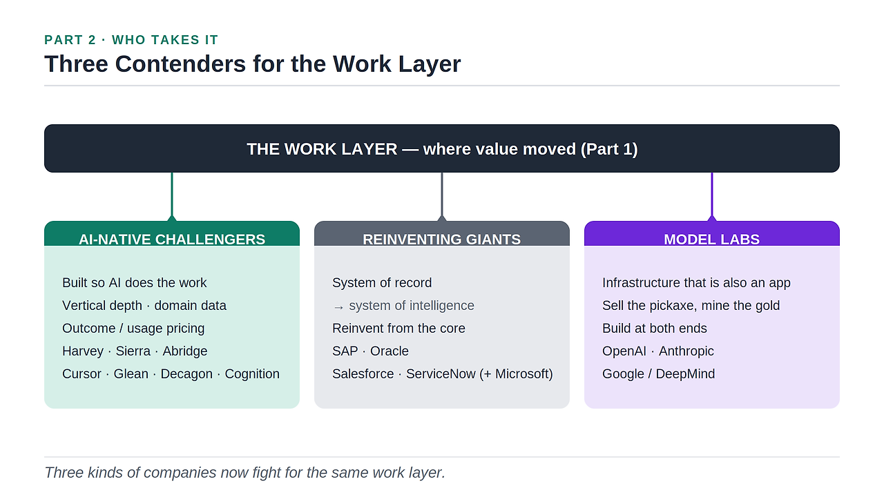Click the 'System of record' line

pos(382,283)
